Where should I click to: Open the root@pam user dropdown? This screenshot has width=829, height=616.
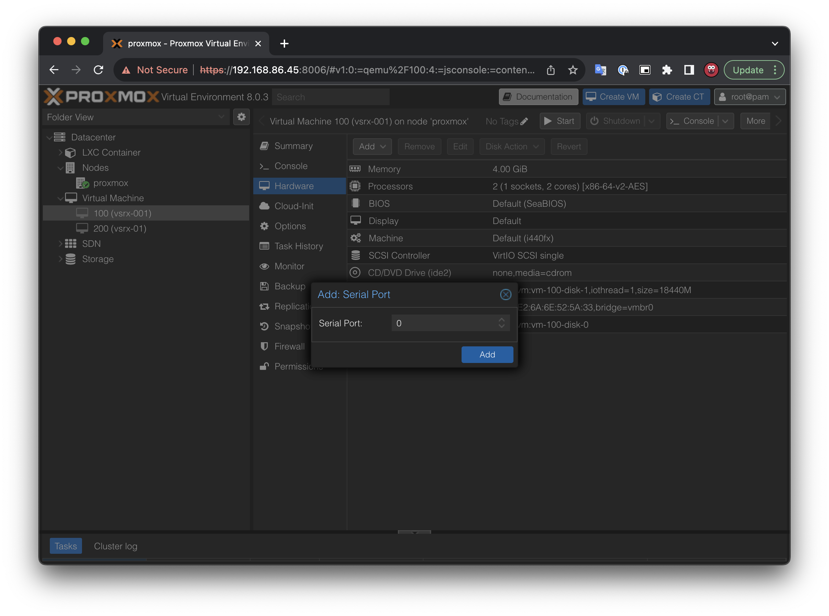(749, 97)
